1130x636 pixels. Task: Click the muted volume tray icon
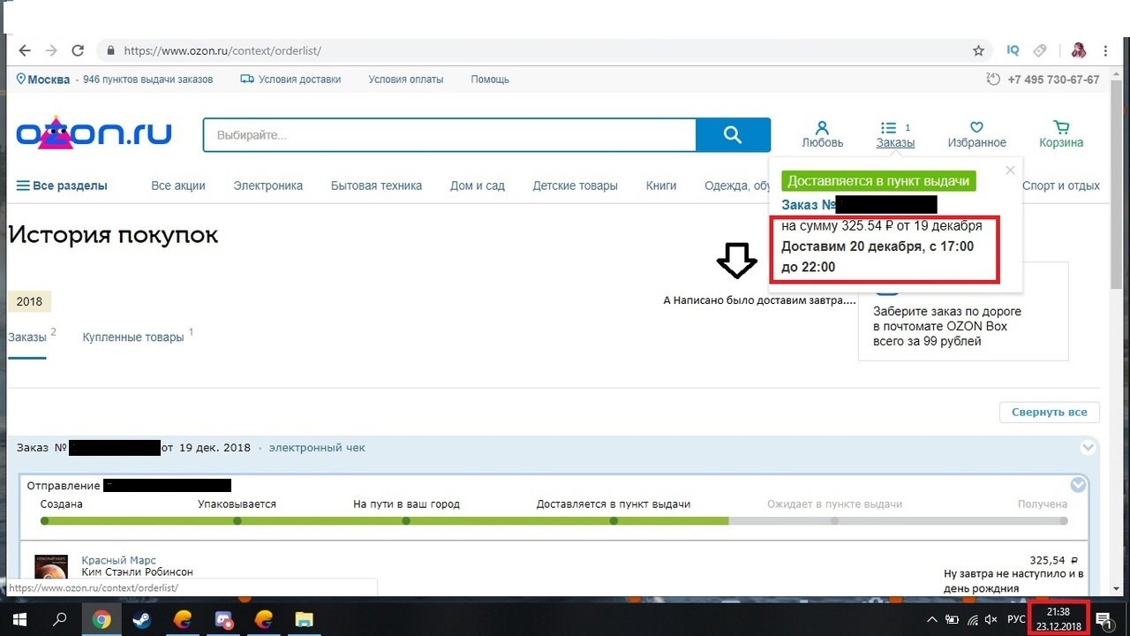pyautogui.click(x=991, y=619)
